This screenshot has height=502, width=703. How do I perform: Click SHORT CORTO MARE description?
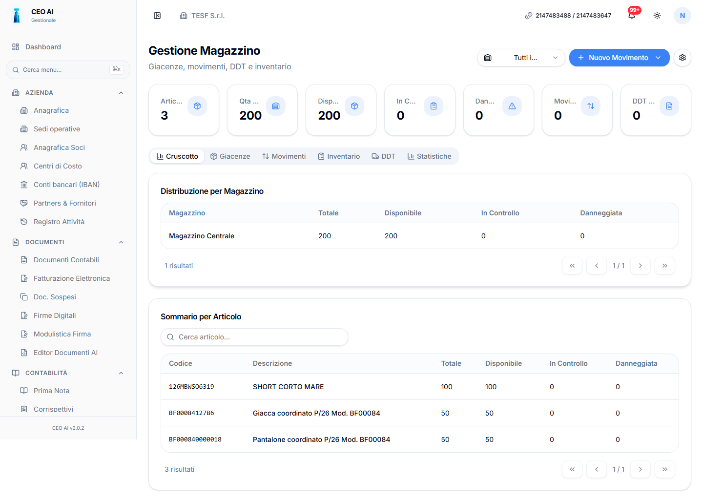289,387
